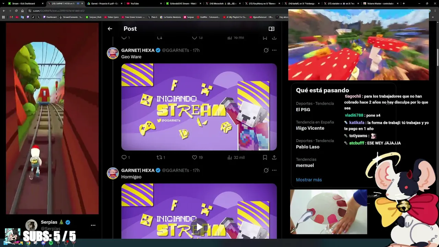Close the YouTube tab
This screenshot has height=247, width=439.
161,3
